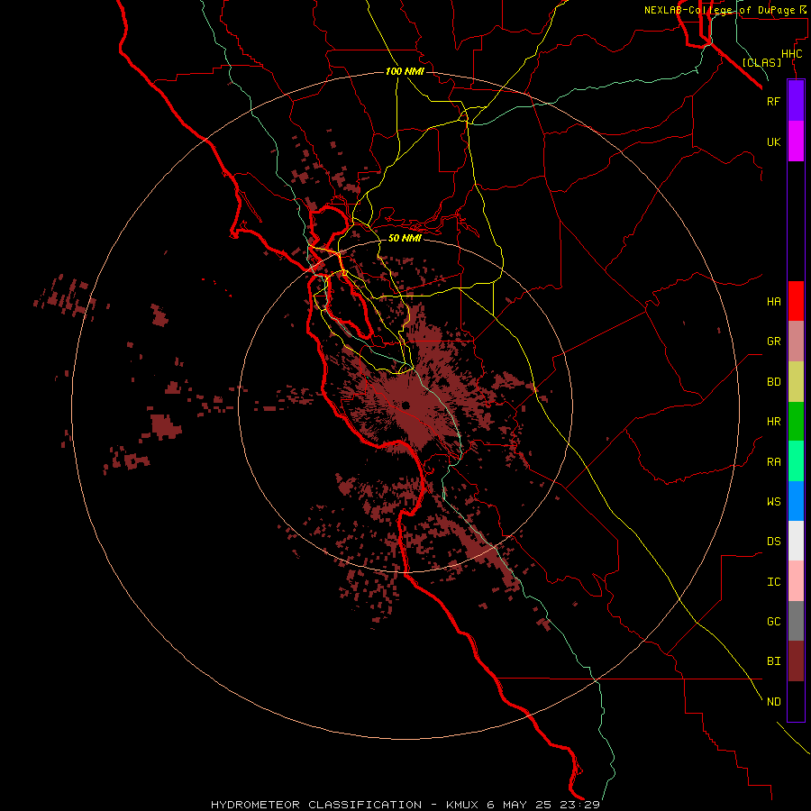The width and height of the screenshot is (811, 811).
Task: Select the gray GC legend swatch
Action: (796, 621)
